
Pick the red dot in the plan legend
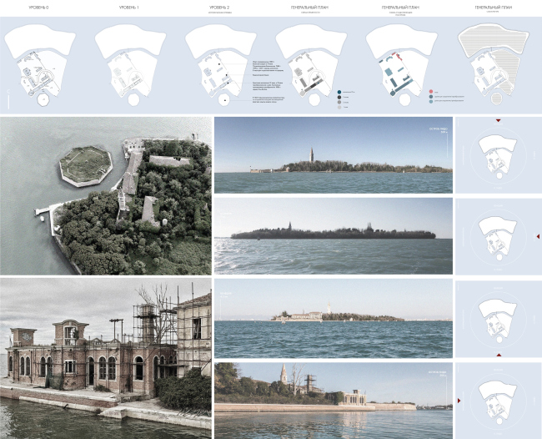tap(431, 90)
